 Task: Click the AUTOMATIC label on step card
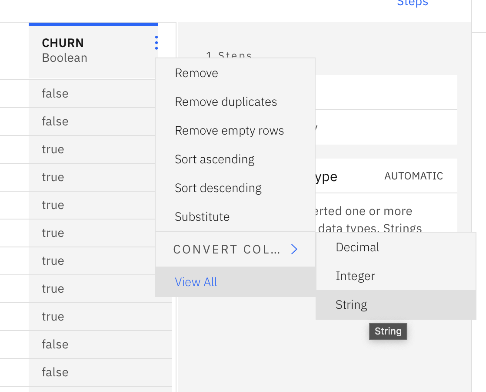[x=413, y=176]
